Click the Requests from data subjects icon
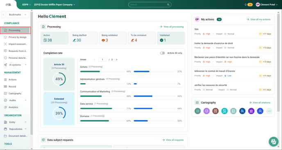Viewport: 282px width, 150px height. pos(5,51)
